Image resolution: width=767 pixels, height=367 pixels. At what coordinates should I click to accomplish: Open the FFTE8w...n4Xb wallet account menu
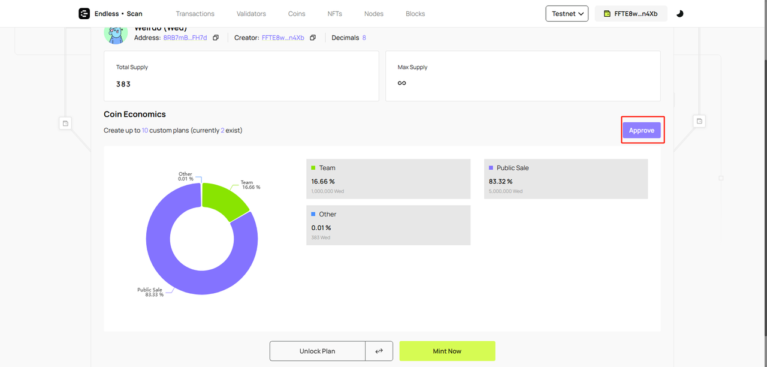pos(631,14)
